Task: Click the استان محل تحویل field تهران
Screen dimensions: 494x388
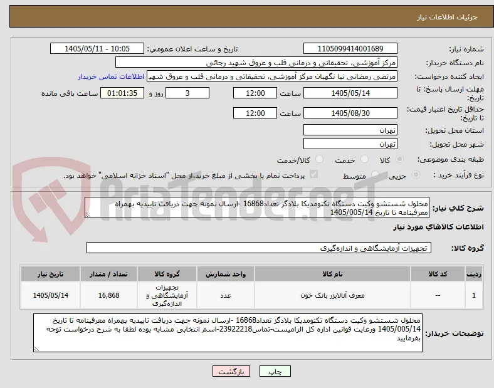Action: coord(350,130)
